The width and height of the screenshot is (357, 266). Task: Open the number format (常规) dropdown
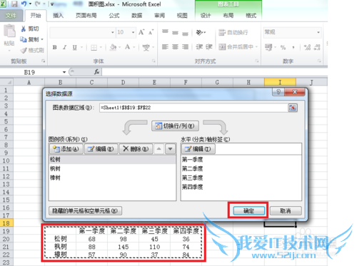(318, 32)
